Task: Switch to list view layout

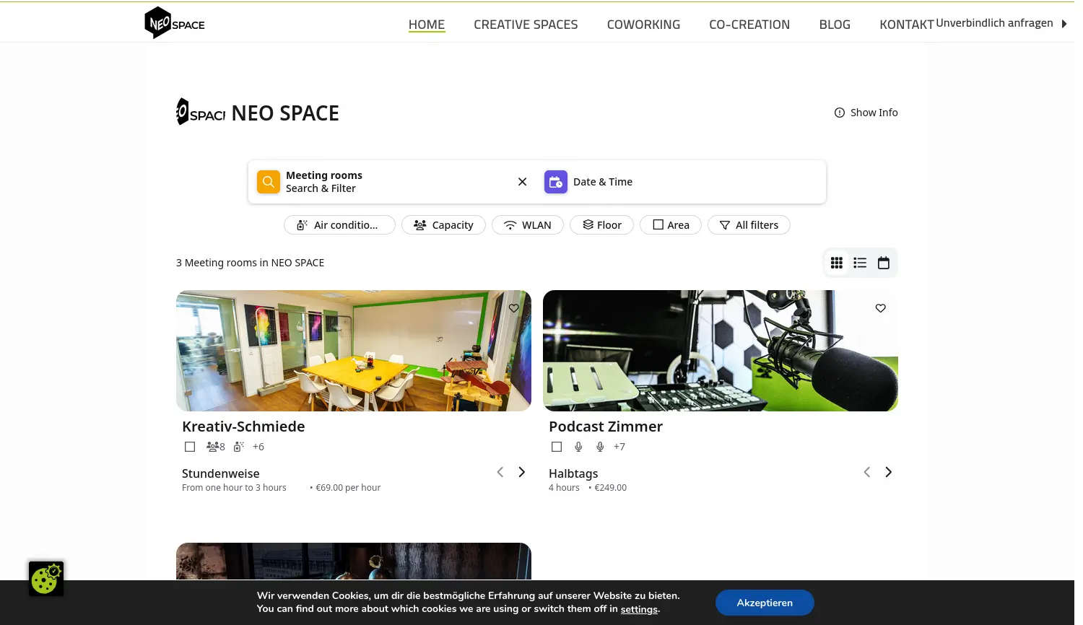Action: [860, 263]
